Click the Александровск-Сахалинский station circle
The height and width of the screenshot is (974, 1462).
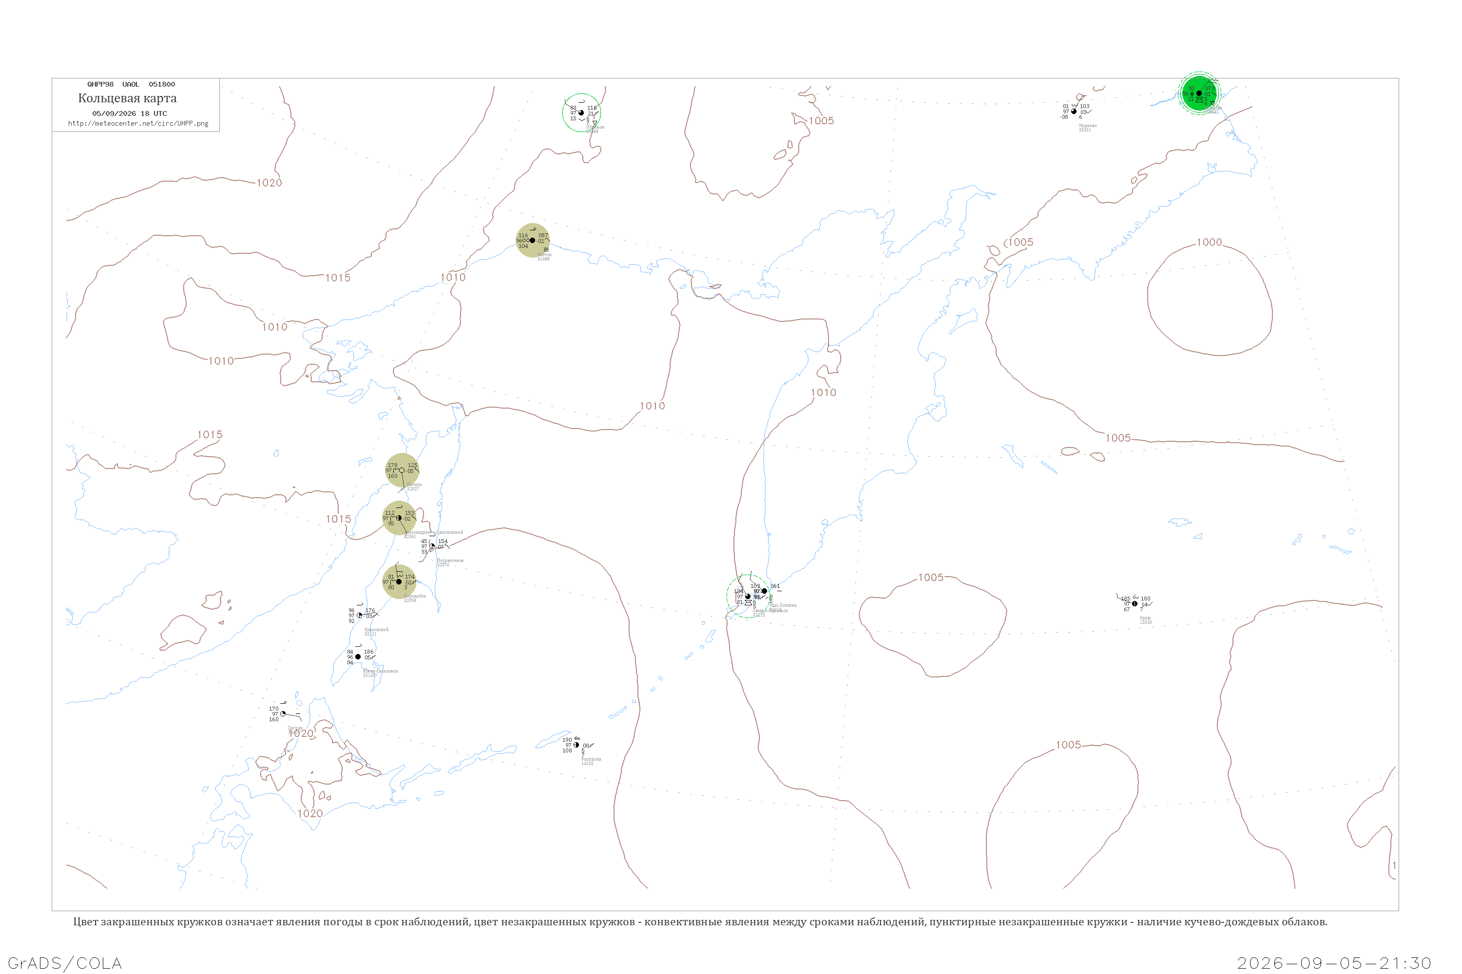click(399, 518)
